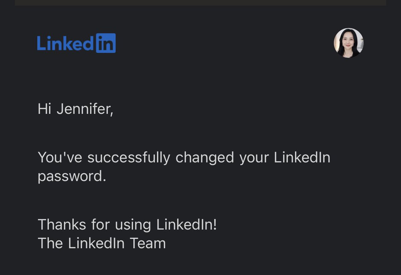Click the word "for" in the thanks line
The width and height of the screenshot is (401, 275).
(x=101, y=224)
